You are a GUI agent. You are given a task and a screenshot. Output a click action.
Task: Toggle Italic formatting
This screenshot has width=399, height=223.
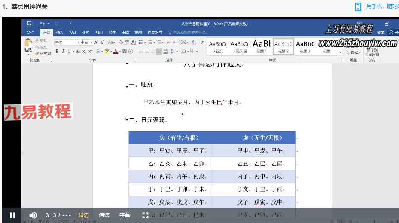(63, 51)
